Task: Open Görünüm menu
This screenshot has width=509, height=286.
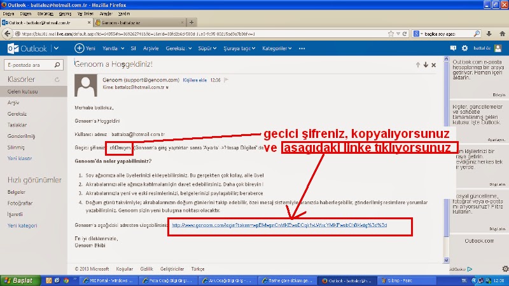Action: click(x=45, y=13)
